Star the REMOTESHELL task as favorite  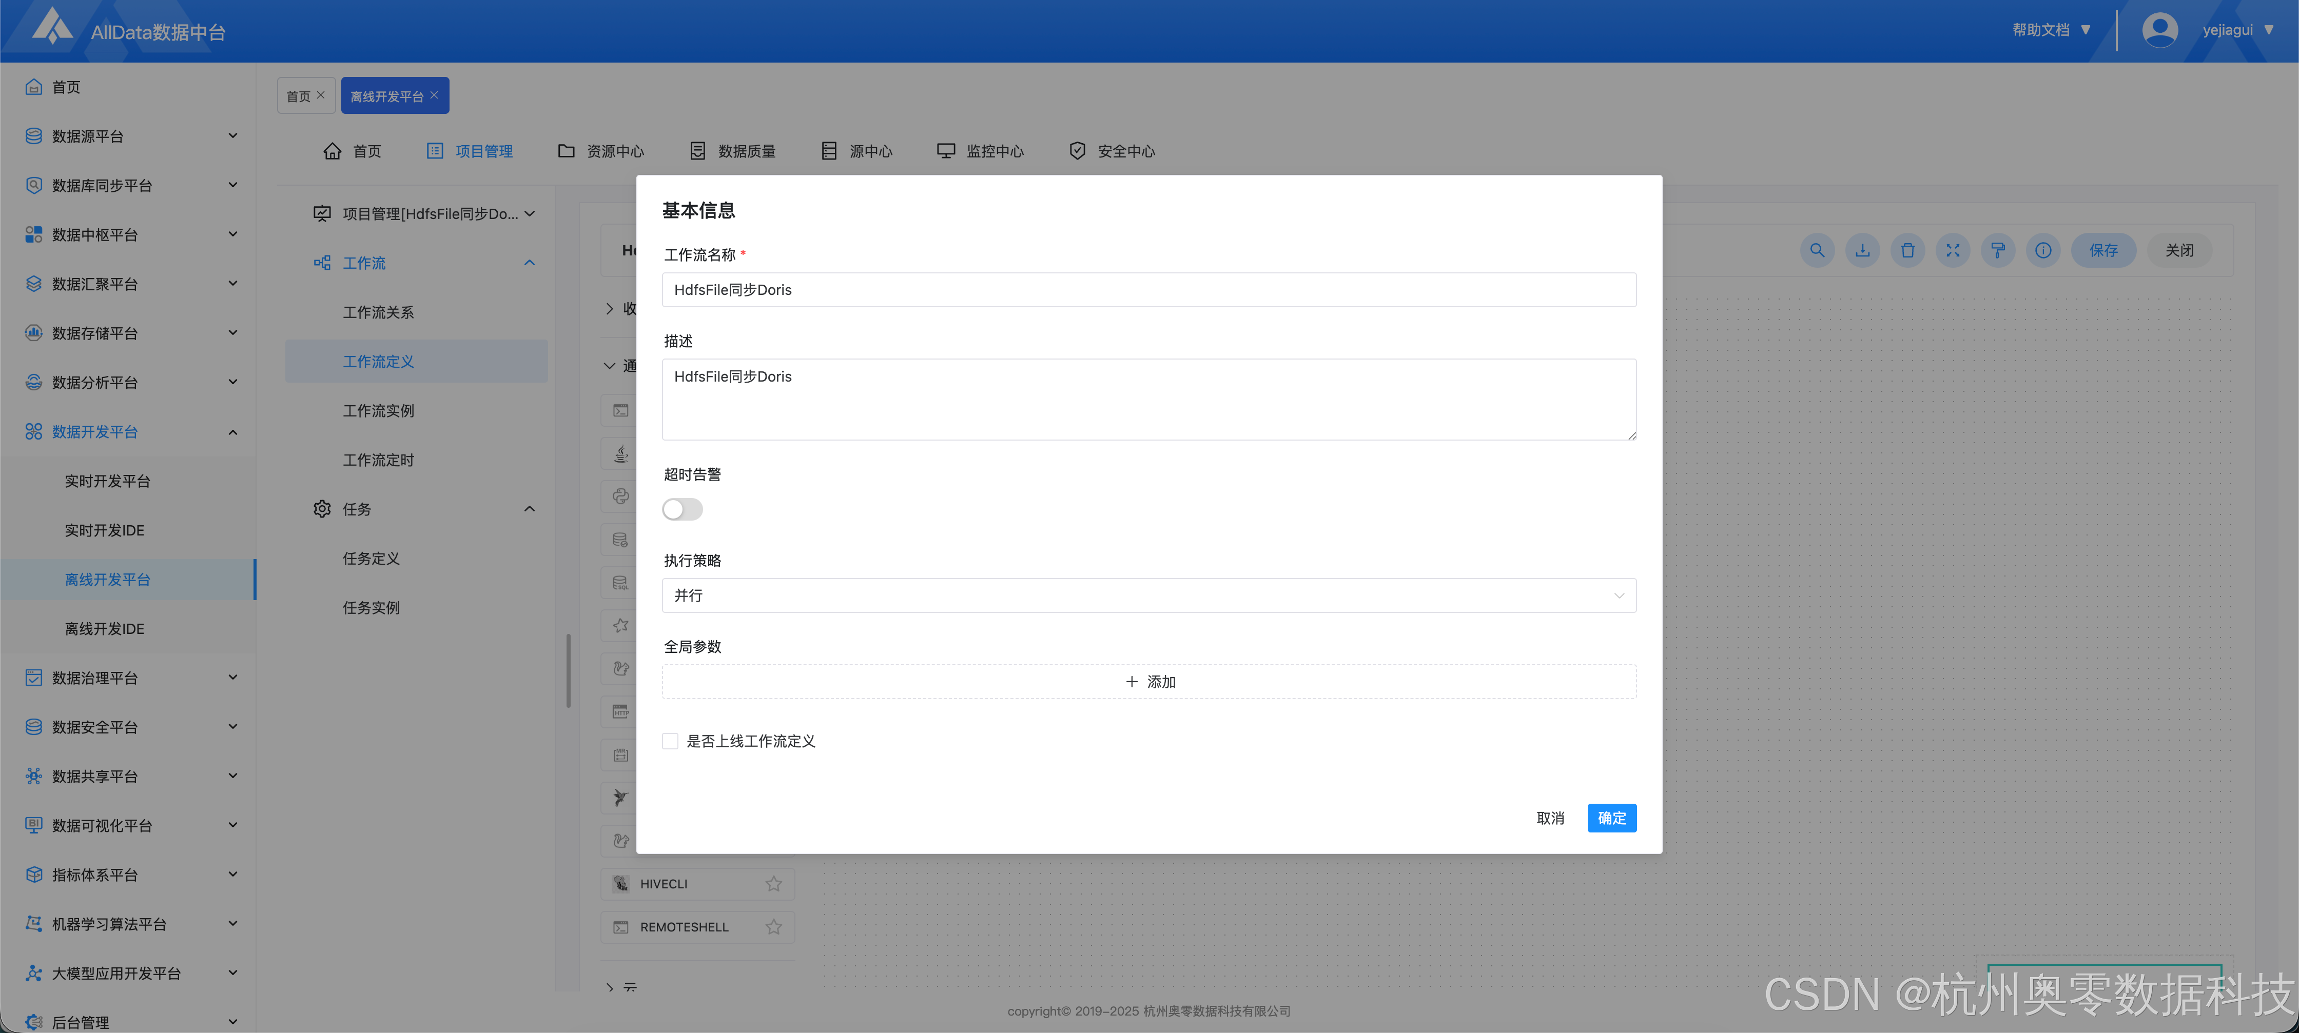[774, 927]
